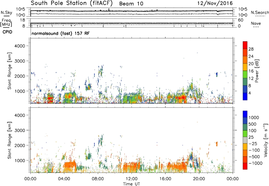Click the "South Pole Station (fitACF)" title
269x186 pixels.
(72, 3)
